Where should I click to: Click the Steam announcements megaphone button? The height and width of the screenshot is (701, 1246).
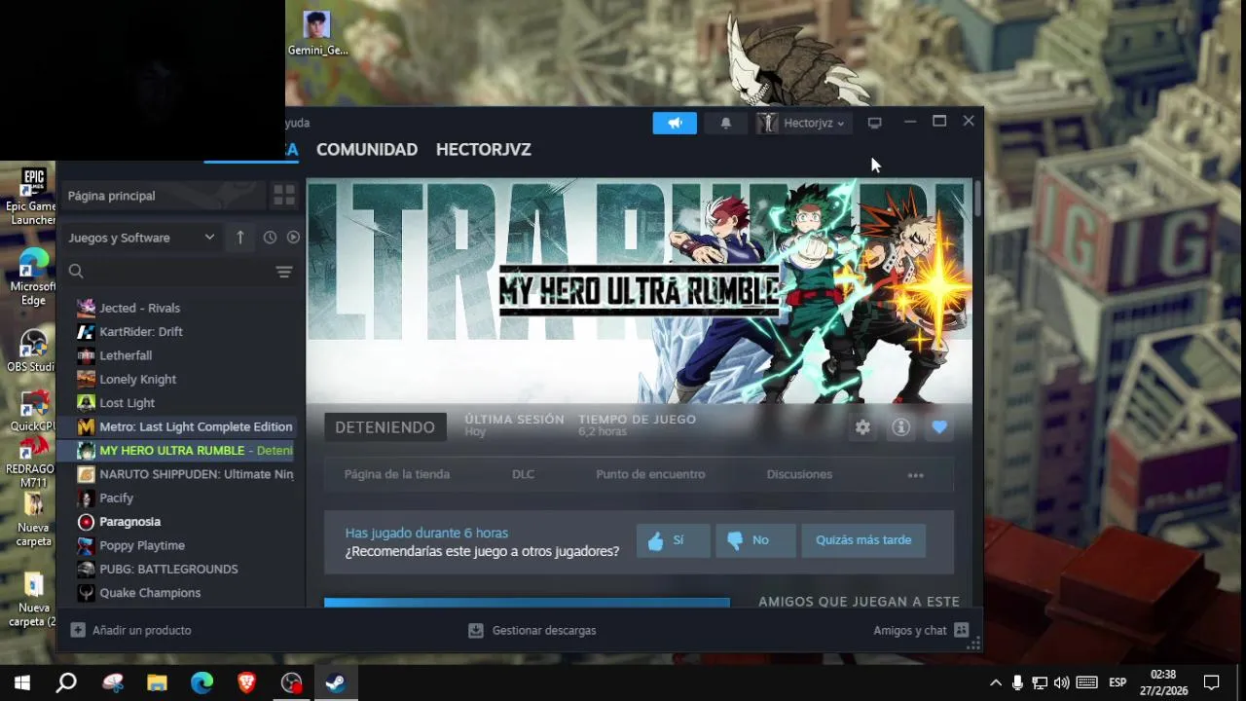675,123
